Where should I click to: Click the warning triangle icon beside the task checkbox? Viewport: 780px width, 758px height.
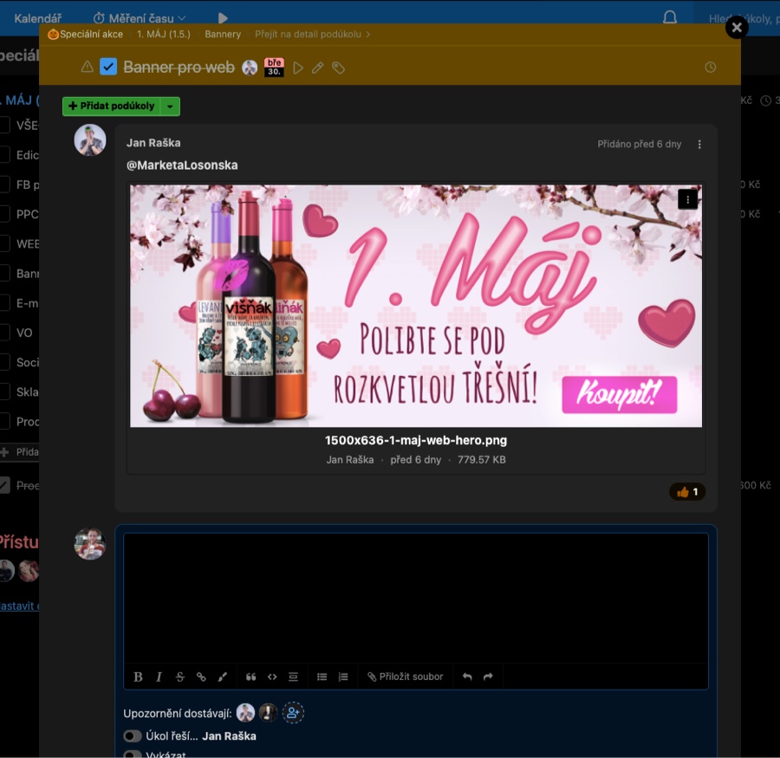[87, 67]
